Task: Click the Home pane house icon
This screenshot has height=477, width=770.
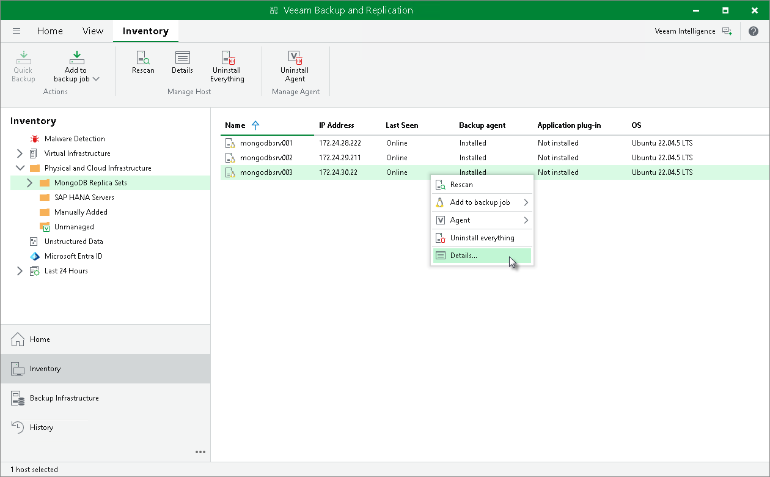Action: point(18,339)
